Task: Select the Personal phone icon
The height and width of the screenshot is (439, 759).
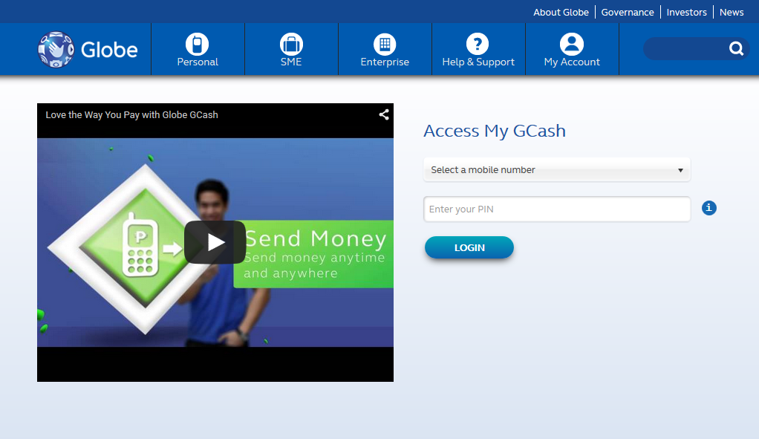Action: pyautogui.click(x=197, y=42)
